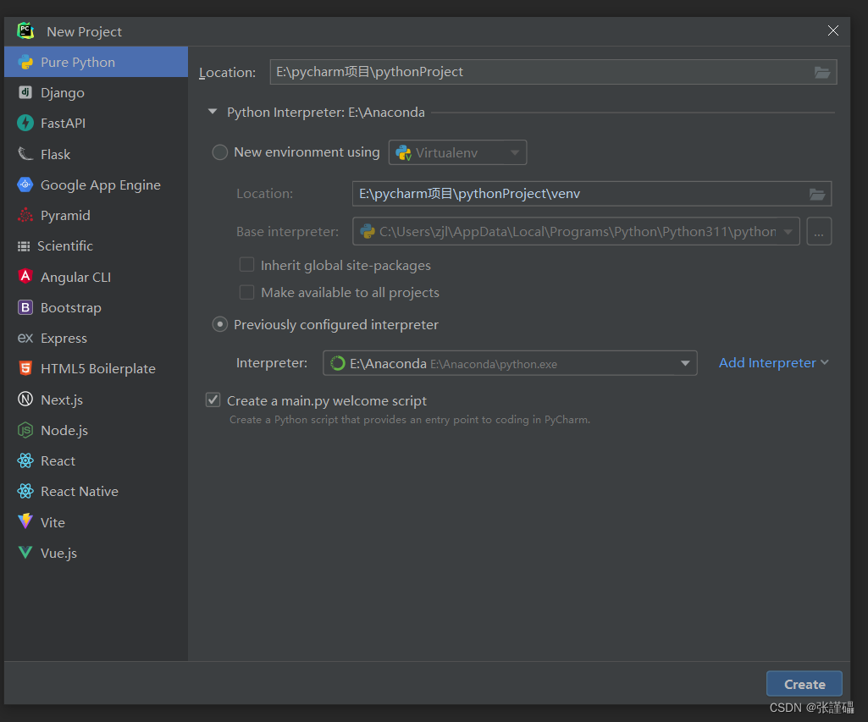Click the Virtualenv python icon
Screen dimensions: 868x722
pyautogui.click(x=404, y=153)
